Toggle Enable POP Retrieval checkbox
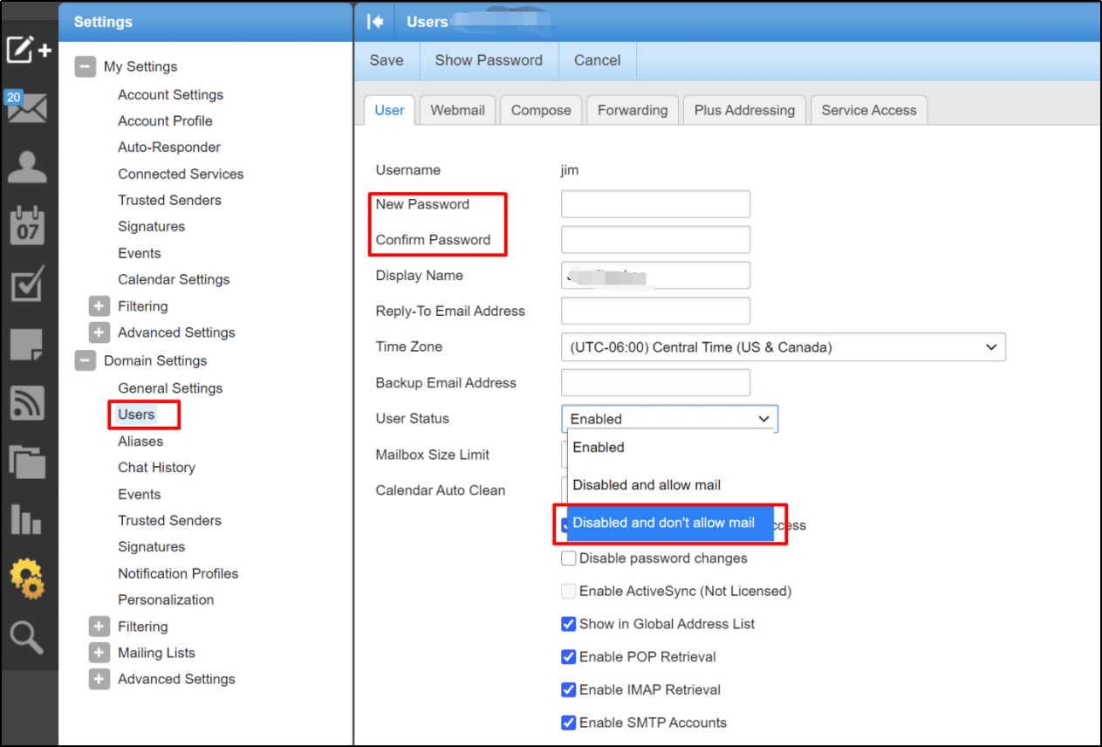Screen dimensions: 1102x747 (x=568, y=657)
